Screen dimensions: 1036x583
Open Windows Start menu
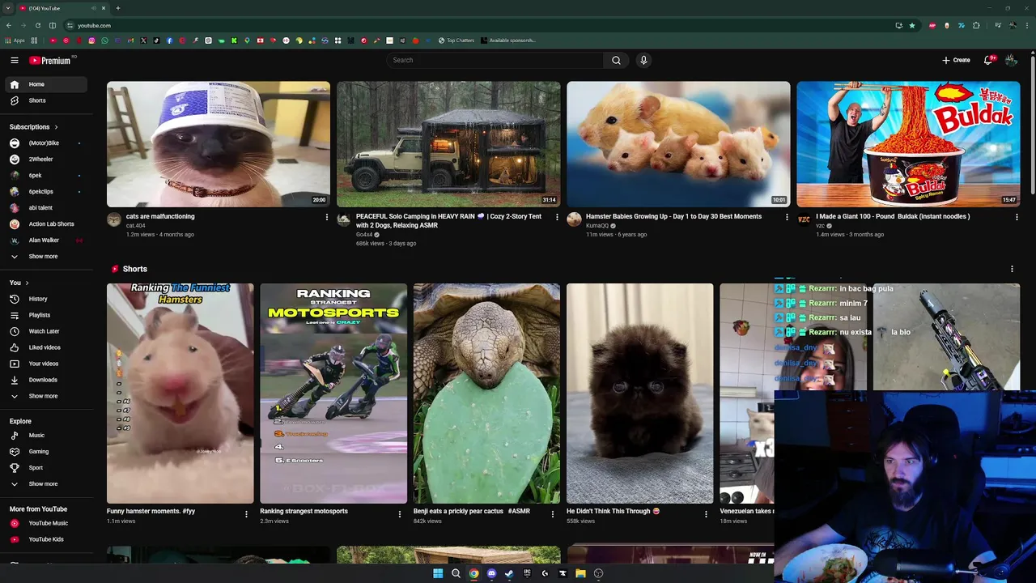click(438, 573)
